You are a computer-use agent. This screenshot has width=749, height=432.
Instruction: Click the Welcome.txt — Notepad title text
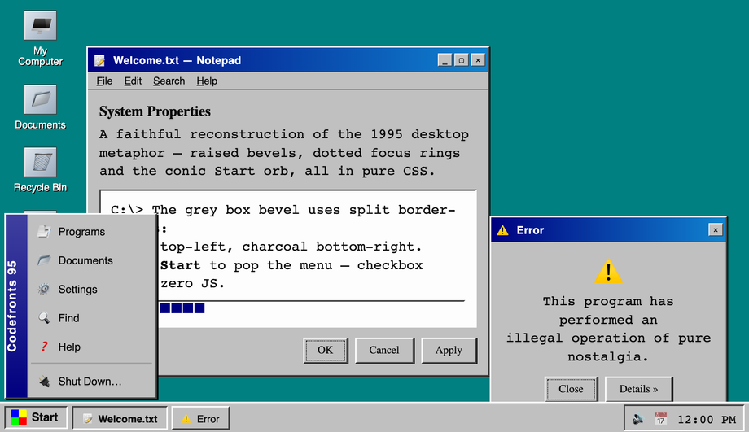[177, 61]
